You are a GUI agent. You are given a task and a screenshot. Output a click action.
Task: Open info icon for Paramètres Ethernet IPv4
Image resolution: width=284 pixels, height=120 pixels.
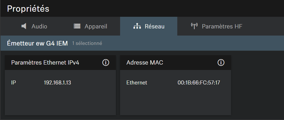point(106,63)
